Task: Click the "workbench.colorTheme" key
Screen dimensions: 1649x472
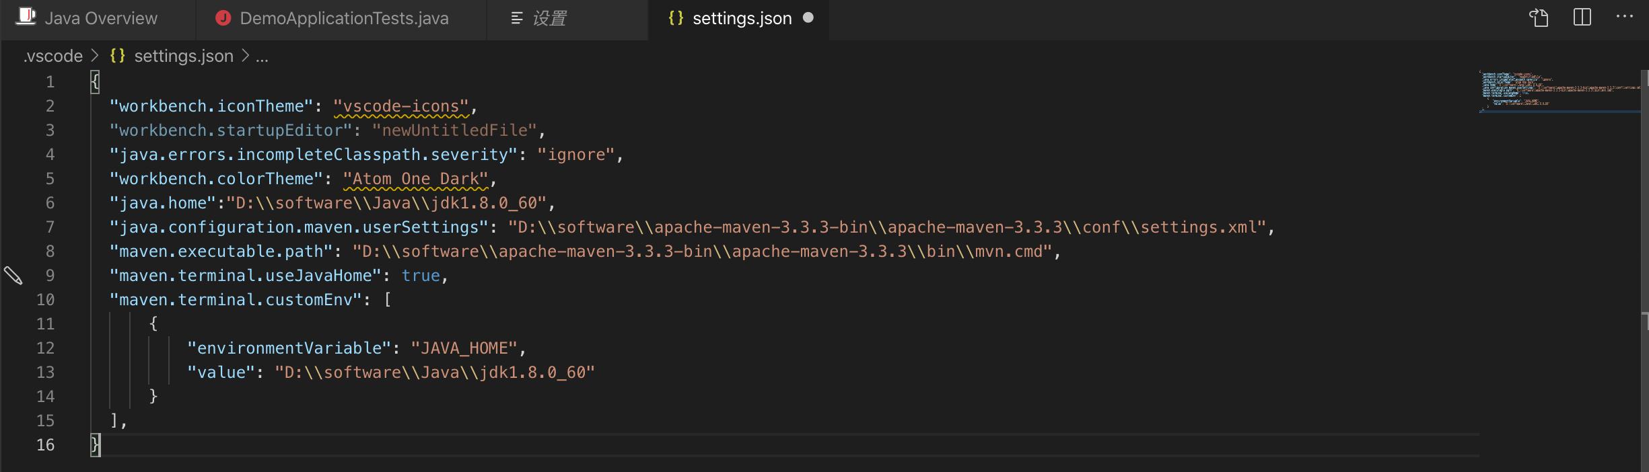Action: (x=216, y=179)
